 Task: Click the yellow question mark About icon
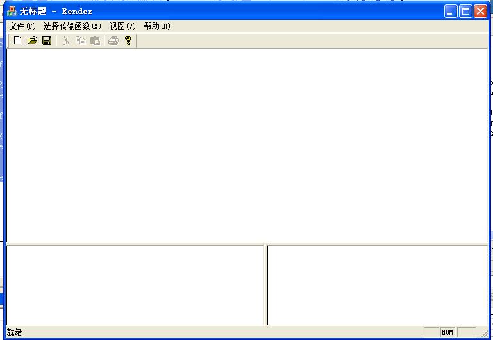128,40
